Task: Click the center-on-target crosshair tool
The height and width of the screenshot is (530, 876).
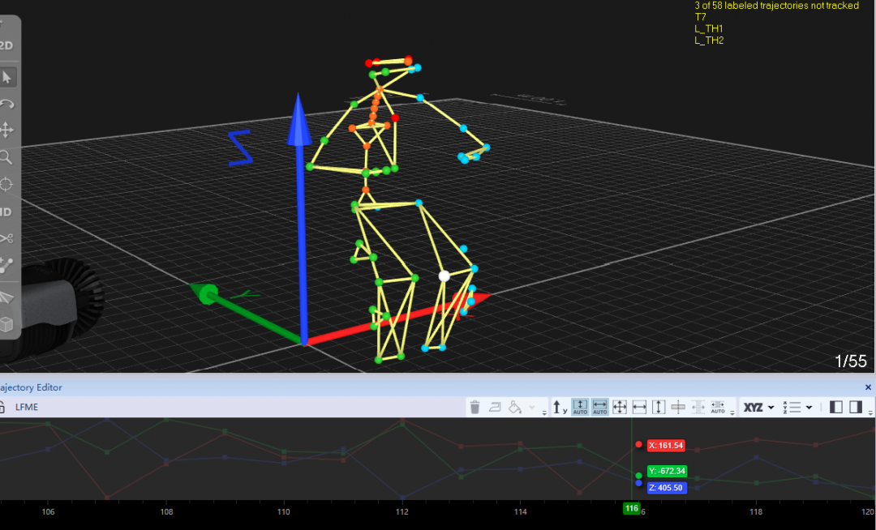Action: pyautogui.click(x=6, y=184)
